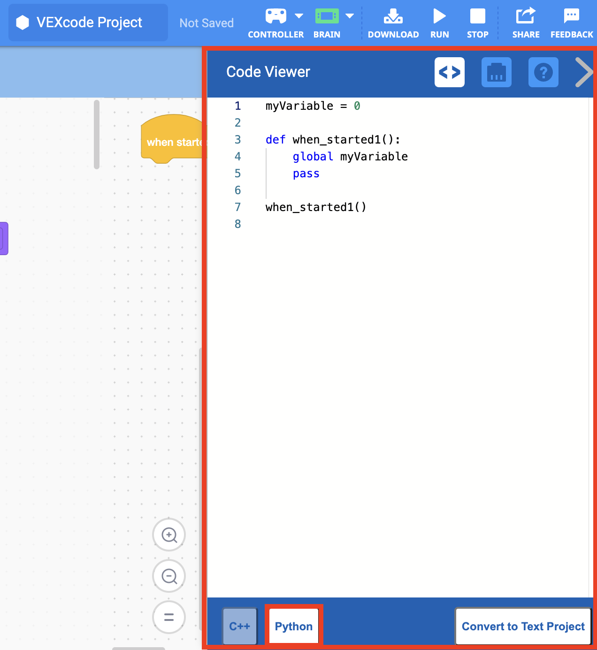Click the brain download icon in Code Viewer header
Viewport: 597px width, 650px height.
click(496, 72)
